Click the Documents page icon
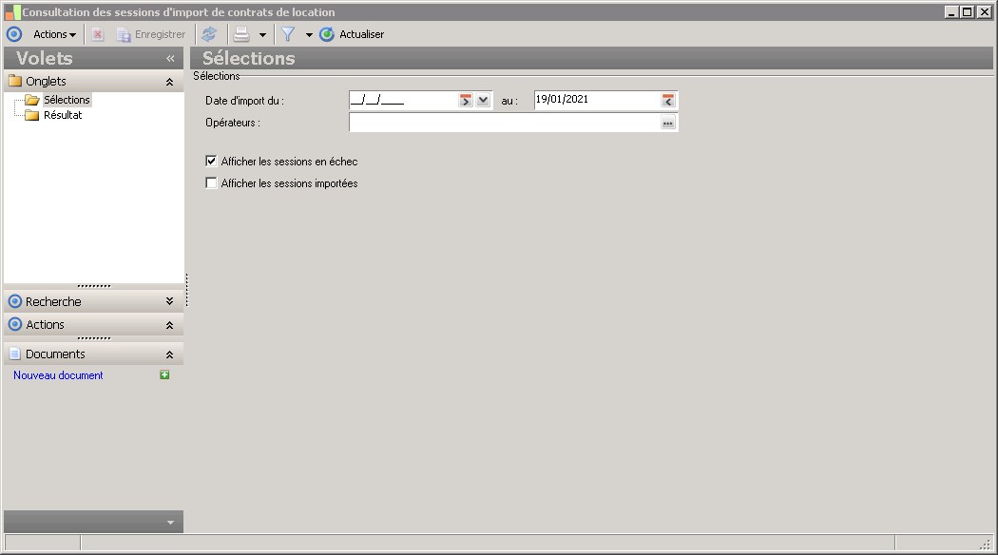Image resolution: width=998 pixels, height=555 pixels. 14,354
